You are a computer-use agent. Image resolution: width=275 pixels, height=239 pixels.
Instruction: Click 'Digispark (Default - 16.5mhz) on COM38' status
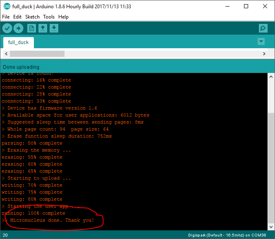[227, 235]
